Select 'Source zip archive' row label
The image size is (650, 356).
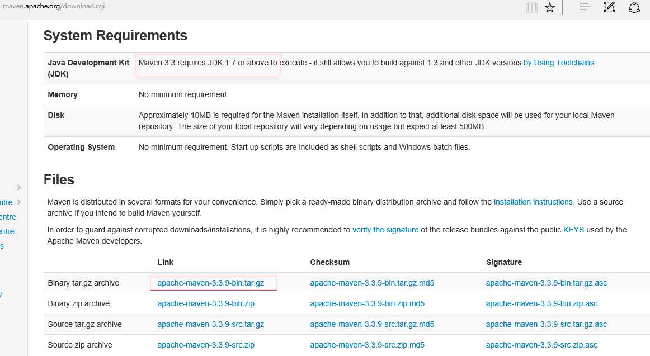click(x=80, y=345)
